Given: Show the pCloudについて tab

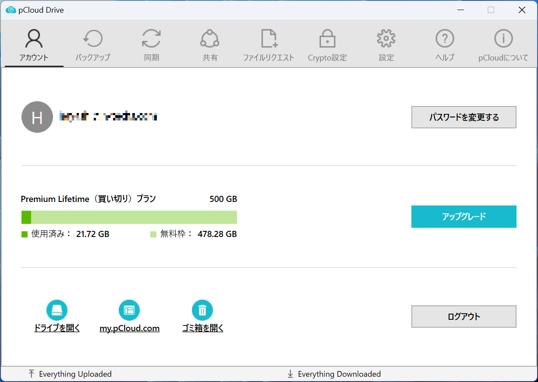Looking at the screenshot, I should click(x=503, y=46).
